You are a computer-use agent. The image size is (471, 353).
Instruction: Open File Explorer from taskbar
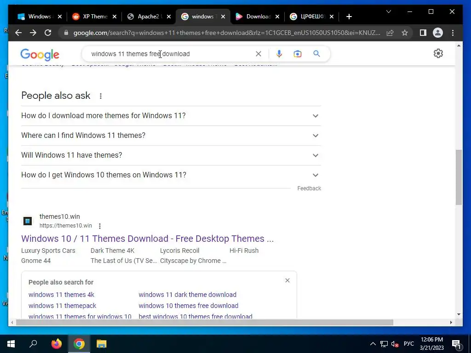102,344
